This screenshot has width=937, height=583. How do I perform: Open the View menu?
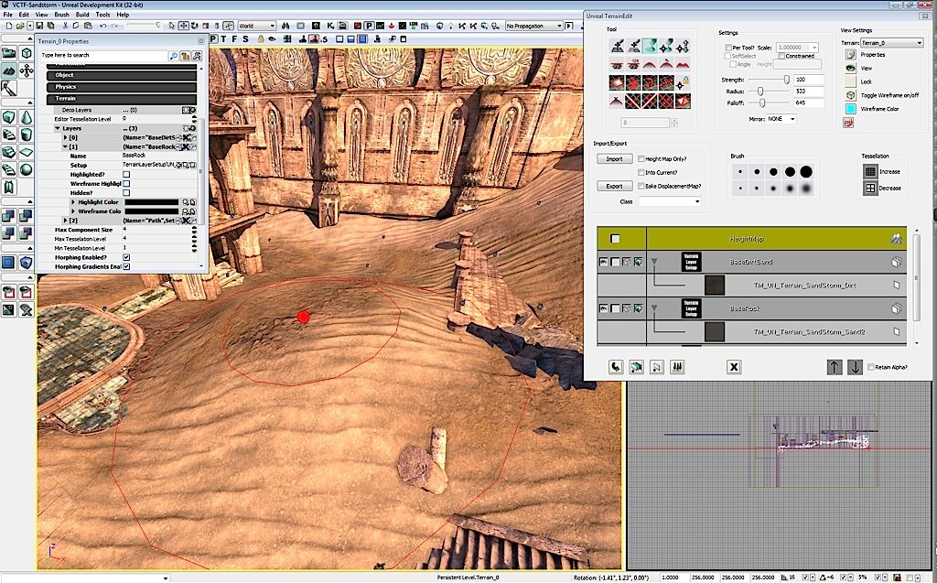click(42, 15)
